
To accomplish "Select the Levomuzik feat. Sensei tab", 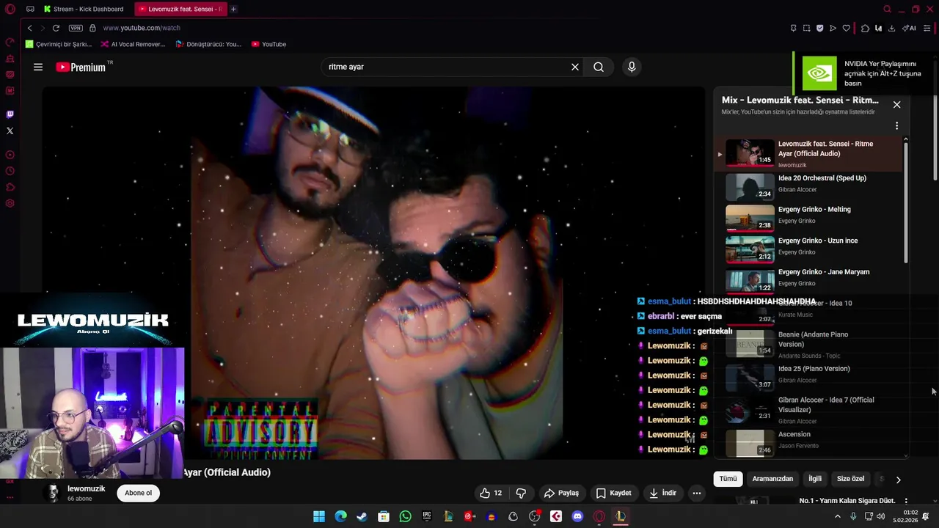I will (x=180, y=9).
